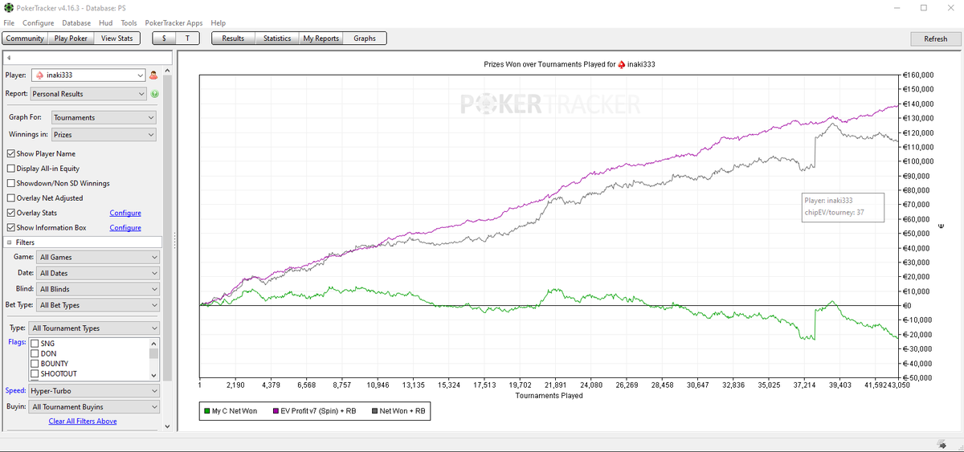The width and height of the screenshot is (964, 452).
Task: Uncheck Show Player Name
Action: tap(10, 153)
